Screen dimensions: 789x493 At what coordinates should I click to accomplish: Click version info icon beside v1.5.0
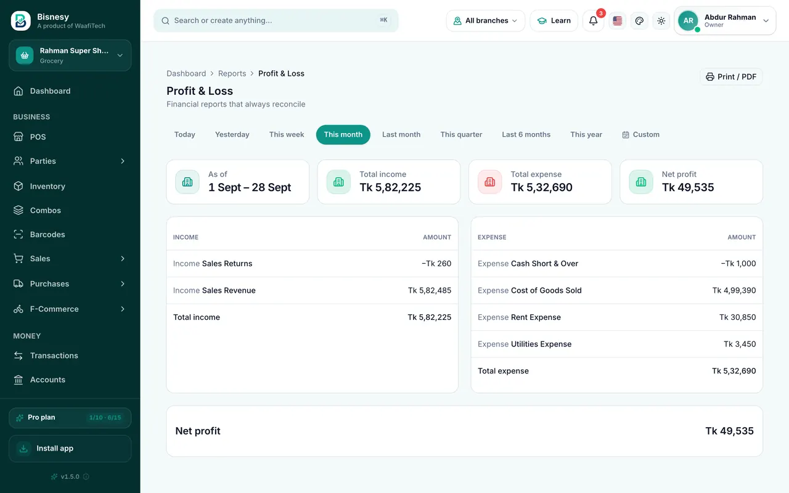pos(86,476)
